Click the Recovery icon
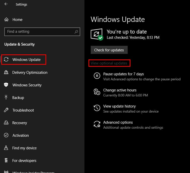Screen dimensions: 190x173 pyautogui.click(x=6, y=123)
